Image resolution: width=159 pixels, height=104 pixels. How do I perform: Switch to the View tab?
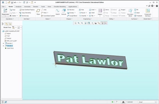click(x=49, y=7)
